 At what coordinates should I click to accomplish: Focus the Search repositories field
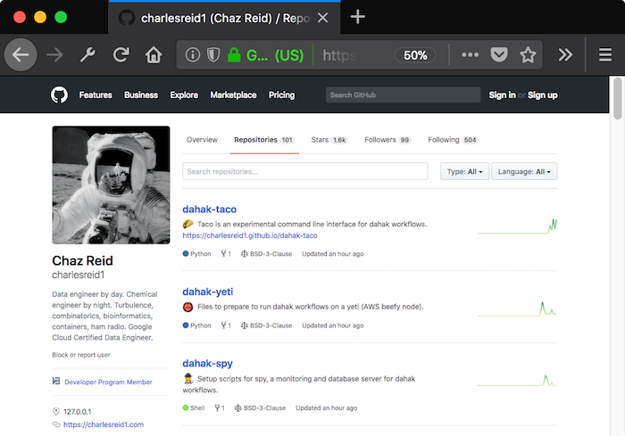(x=305, y=171)
